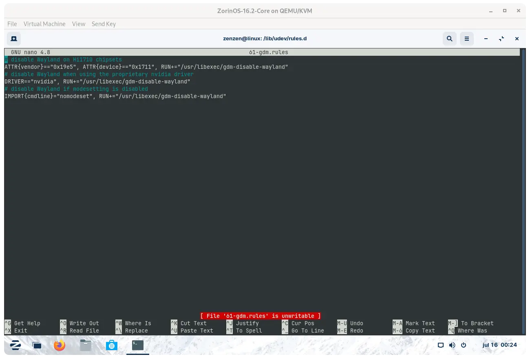Click the '^K Cut Text' shortcut

(x=189, y=323)
